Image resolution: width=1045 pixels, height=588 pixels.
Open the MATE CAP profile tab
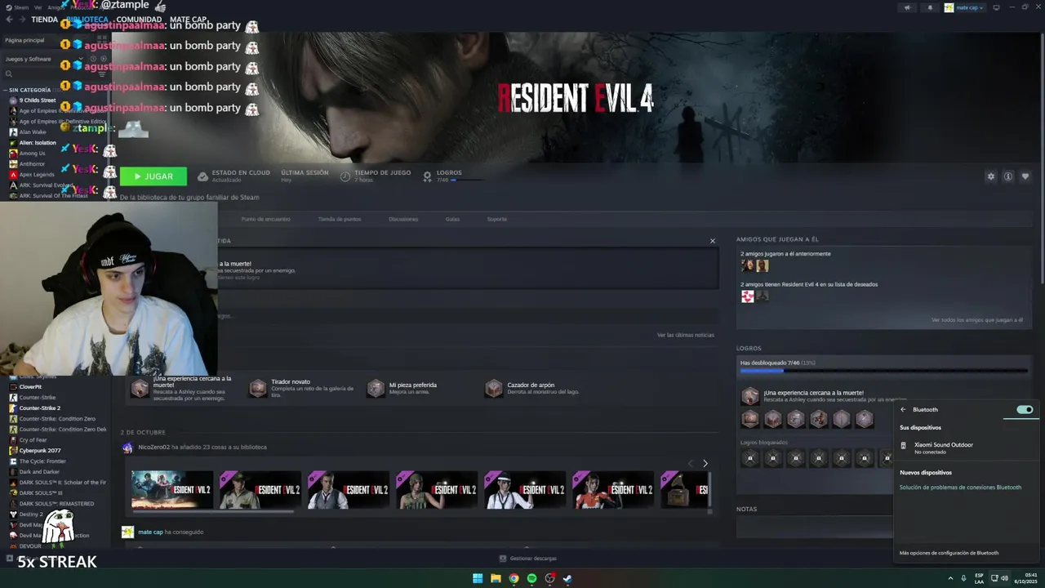(189, 20)
